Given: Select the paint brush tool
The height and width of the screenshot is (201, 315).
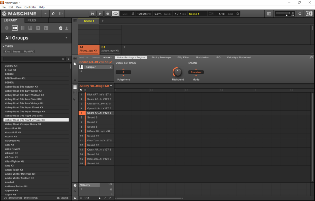Looking at the screenshot, I should [105, 198].
